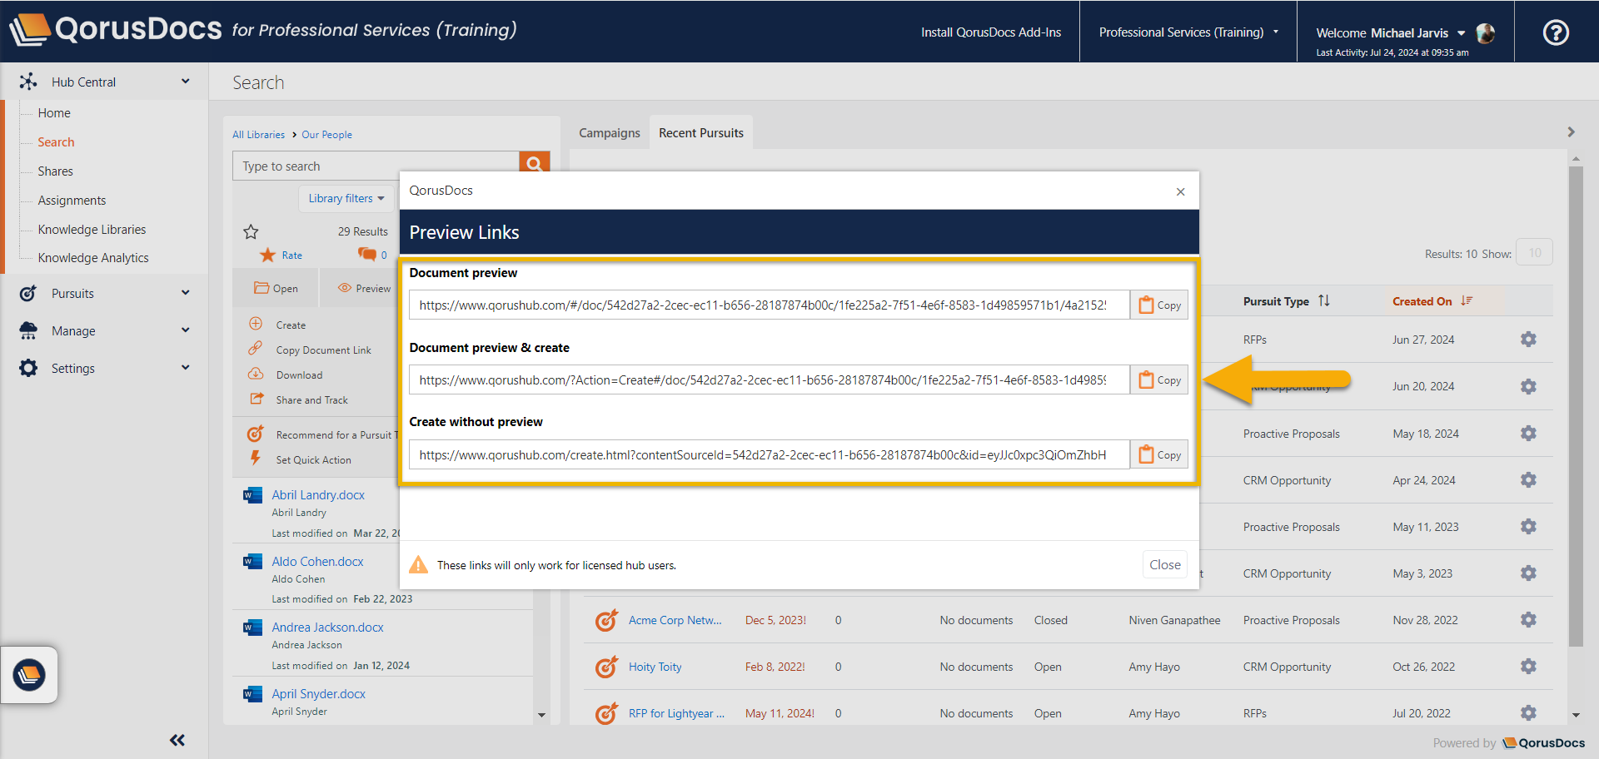The width and height of the screenshot is (1599, 759).
Task: Click Our People breadcrumb
Action: pos(326,134)
